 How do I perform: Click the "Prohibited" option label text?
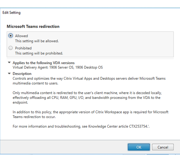(23, 48)
